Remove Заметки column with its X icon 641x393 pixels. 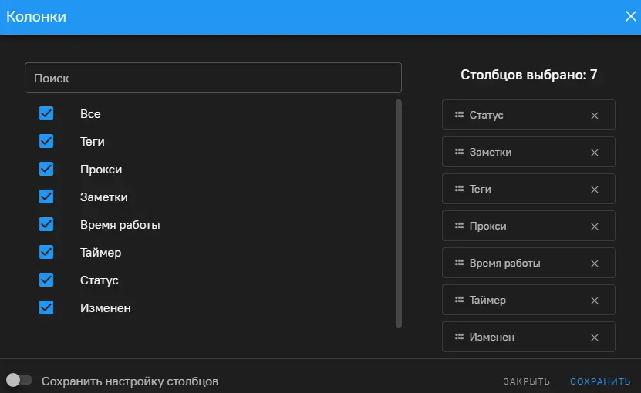[x=594, y=153]
